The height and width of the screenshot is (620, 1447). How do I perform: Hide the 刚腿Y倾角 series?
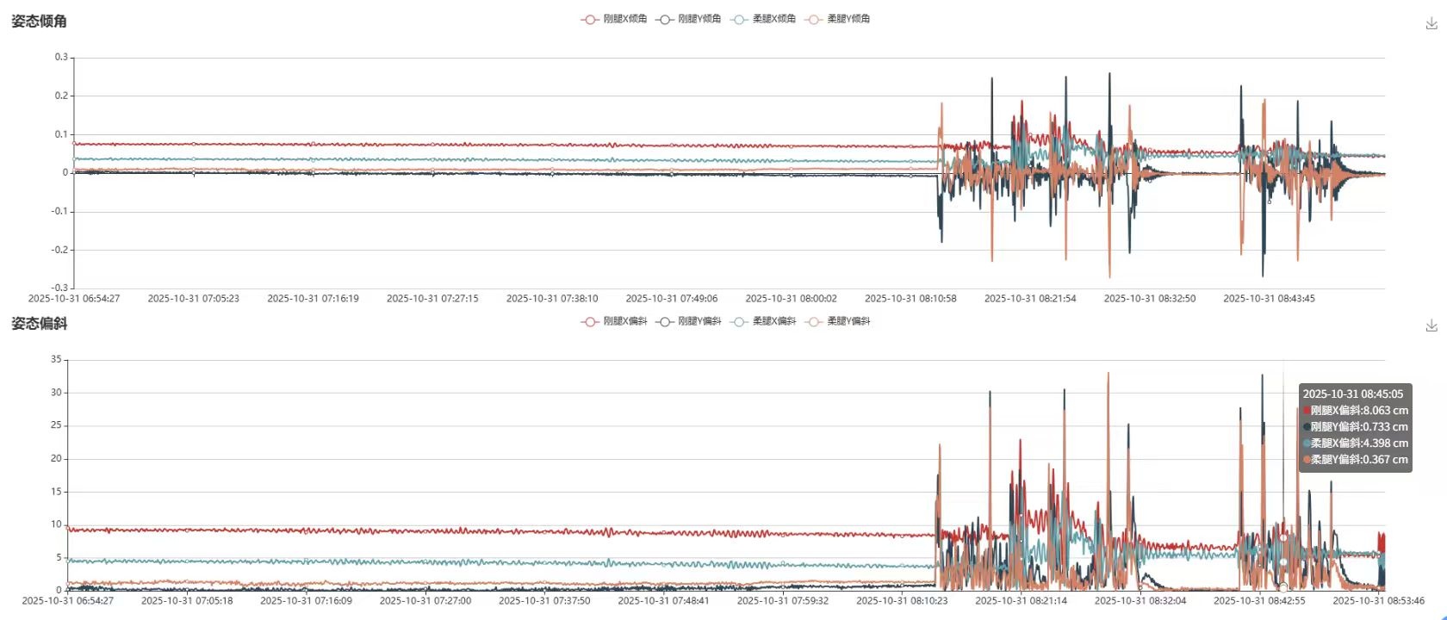click(689, 19)
